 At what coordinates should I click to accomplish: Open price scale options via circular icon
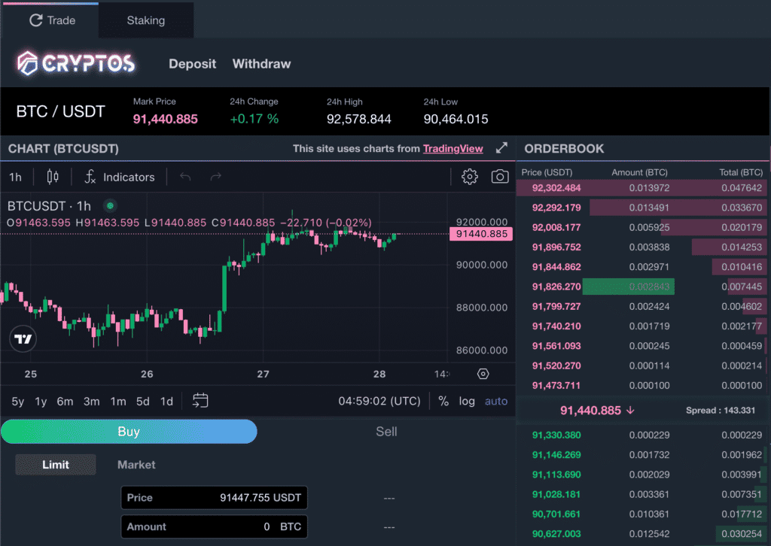[x=483, y=374]
